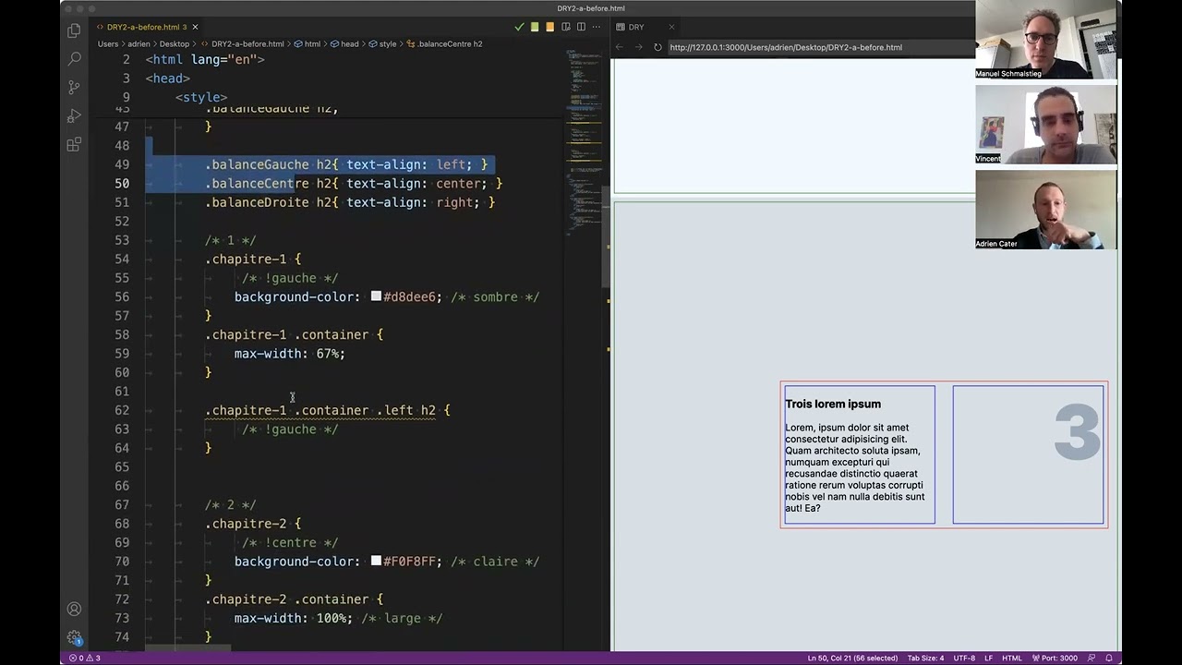Open the Accounts icon in activity bar
This screenshot has height=665, width=1182.
click(x=74, y=610)
